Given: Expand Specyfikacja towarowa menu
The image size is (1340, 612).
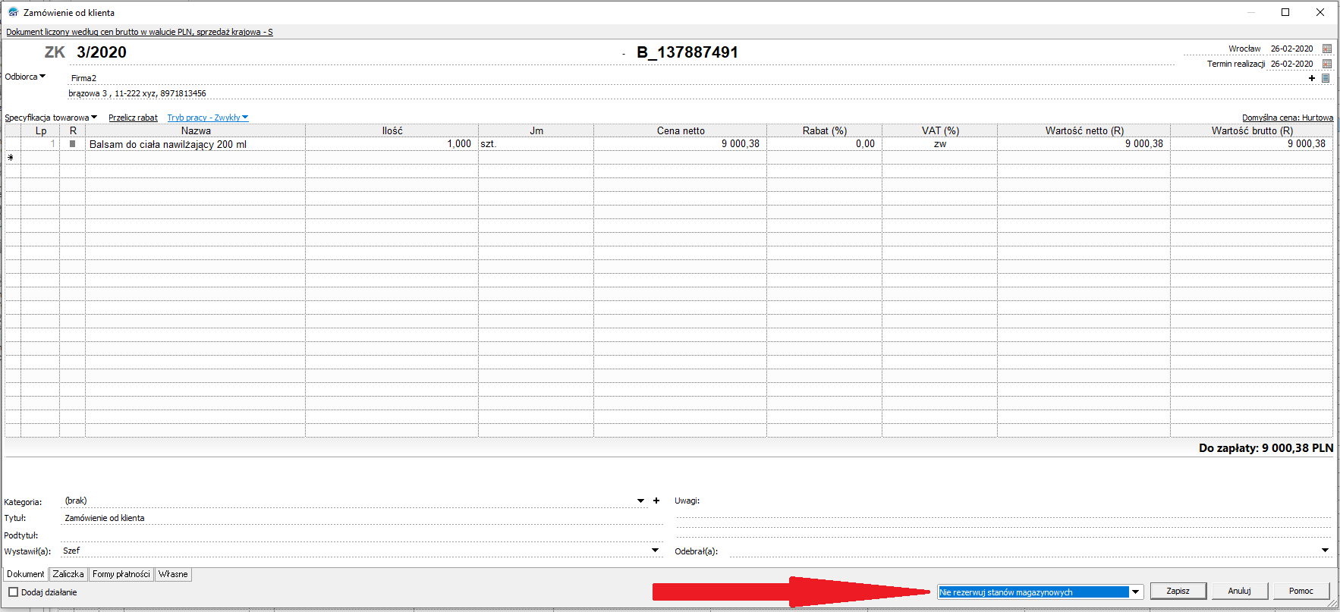Looking at the screenshot, I should (x=51, y=118).
